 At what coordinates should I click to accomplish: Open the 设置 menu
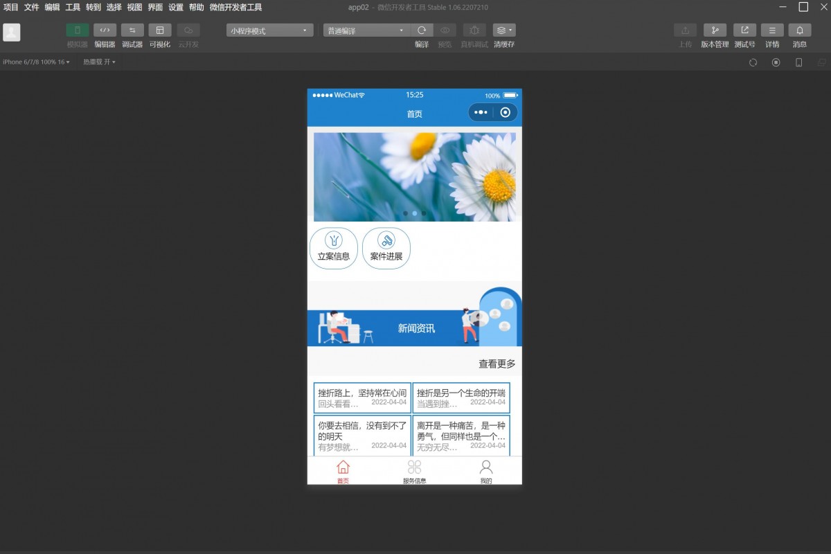176,8
